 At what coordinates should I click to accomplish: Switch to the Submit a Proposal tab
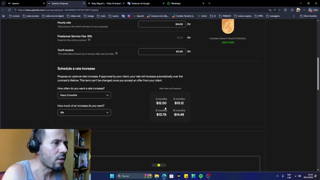(66, 3)
